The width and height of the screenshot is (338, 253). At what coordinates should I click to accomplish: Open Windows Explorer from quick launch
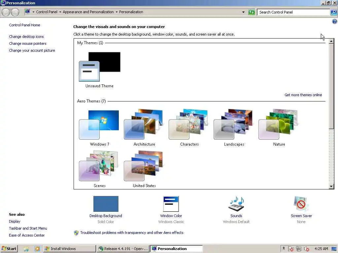pyautogui.click(x=26, y=249)
